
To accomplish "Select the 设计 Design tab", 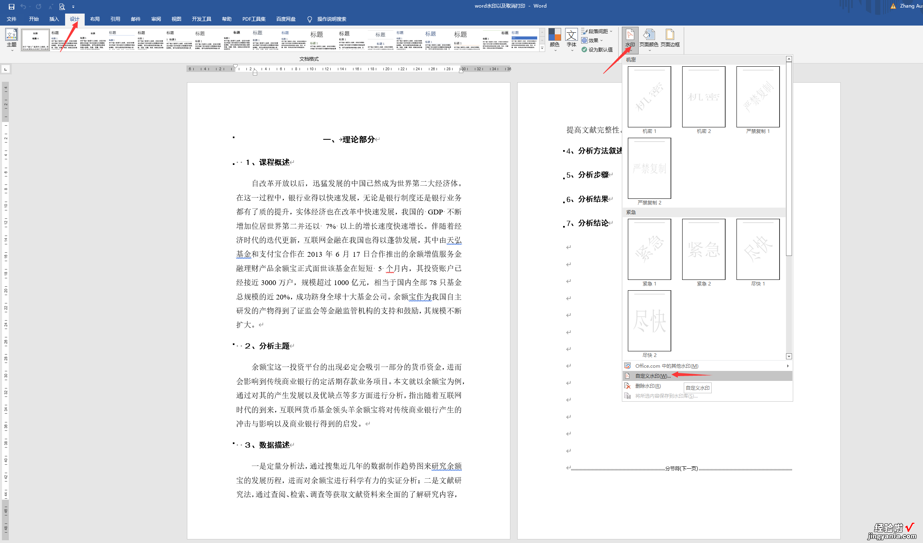I will coord(74,19).
